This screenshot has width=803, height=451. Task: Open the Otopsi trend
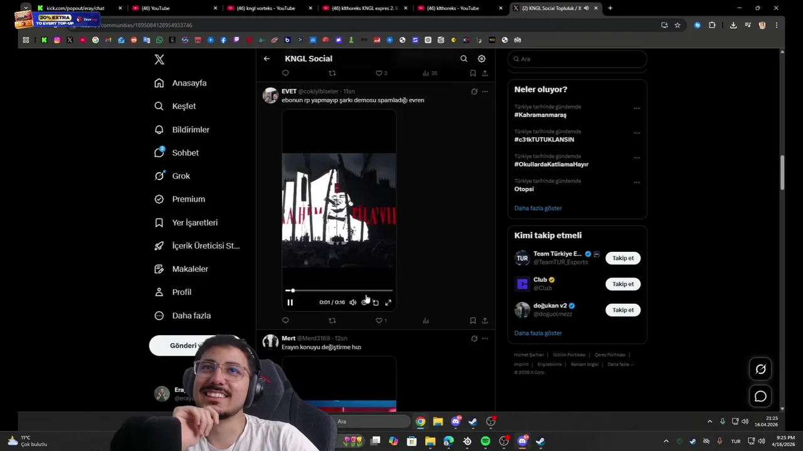pos(524,189)
